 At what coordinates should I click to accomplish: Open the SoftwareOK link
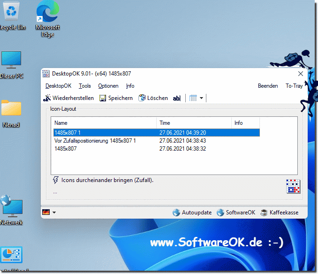click(241, 213)
